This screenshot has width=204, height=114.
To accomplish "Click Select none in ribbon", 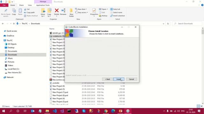I will (116, 12).
